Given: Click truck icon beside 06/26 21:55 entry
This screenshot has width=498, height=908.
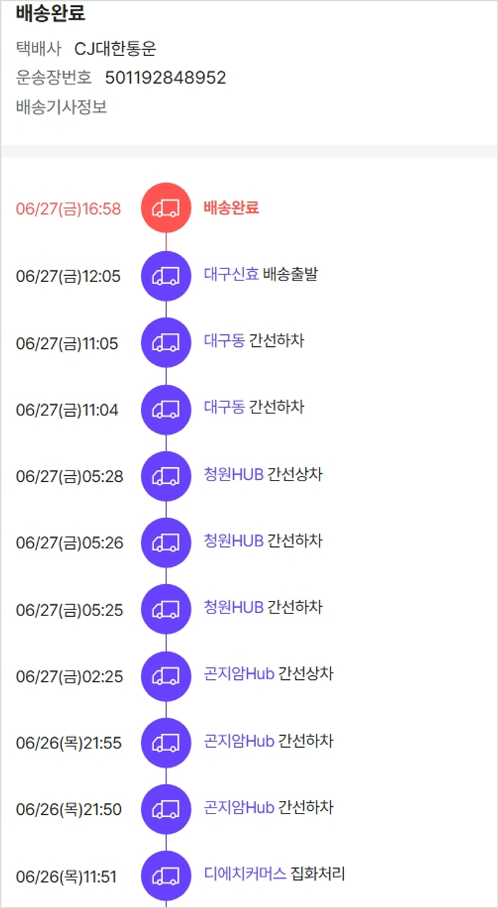Looking at the screenshot, I should [166, 742].
